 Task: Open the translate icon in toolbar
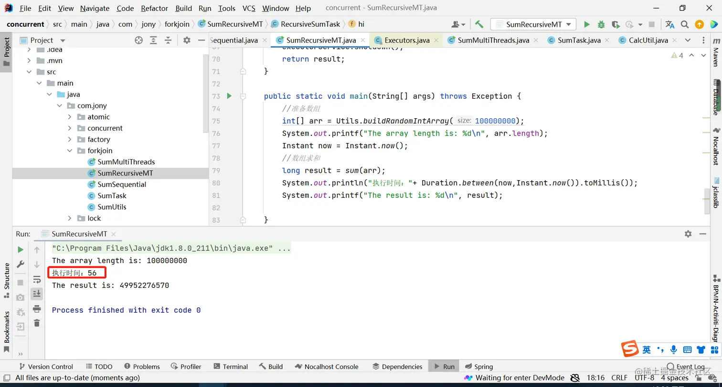[670, 24]
